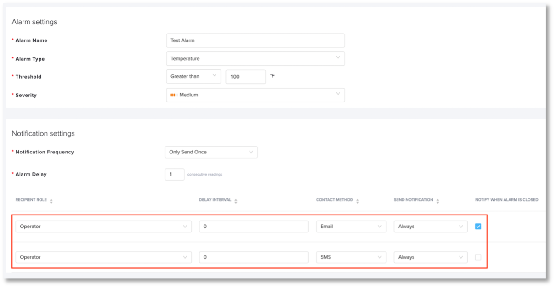Image resolution: width=556 pixels, height=289 pixels.
Task: Open the Severity Medium dropdown
Action: (255, 95)
